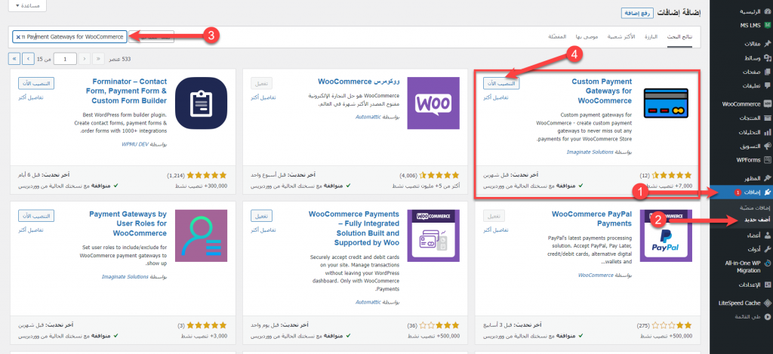The image size is (773, 354).
Task: Click the purple Woo logo thumbnail
Action: coord(433,103)
